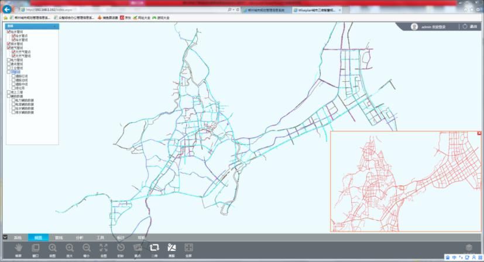
Task: Click the zoom out magnifier icon
Action: (x=86, y=249)
